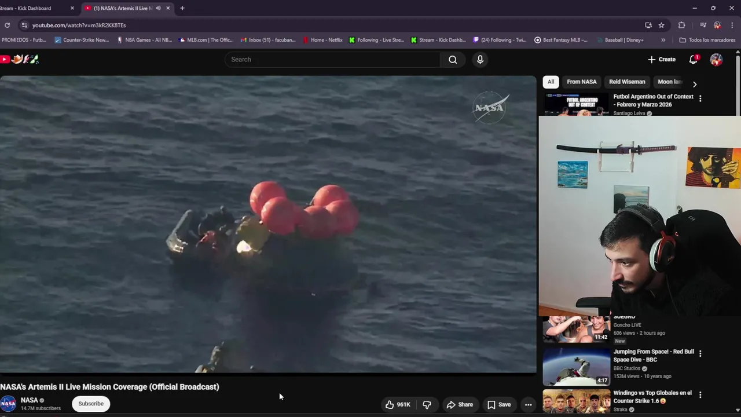The image size is (741, 417).
Task: Close the NASA Artemis II tab
Action: click(168, 8)
